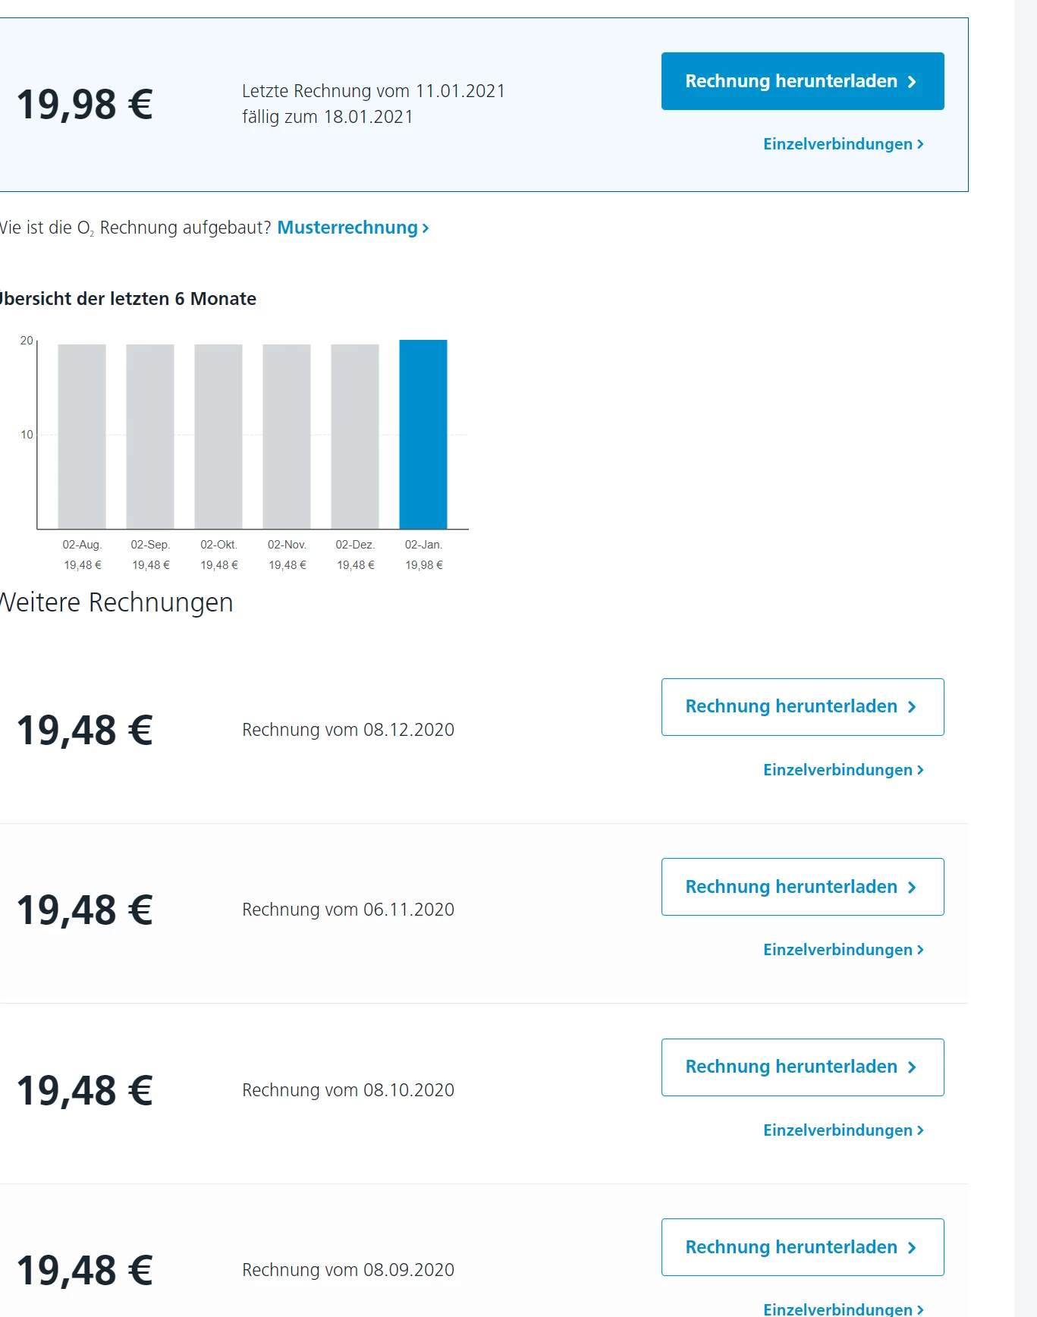Download invoice dated 08.12.2020
Screen dimensions: 1037x1317
(x=802, y=707)
